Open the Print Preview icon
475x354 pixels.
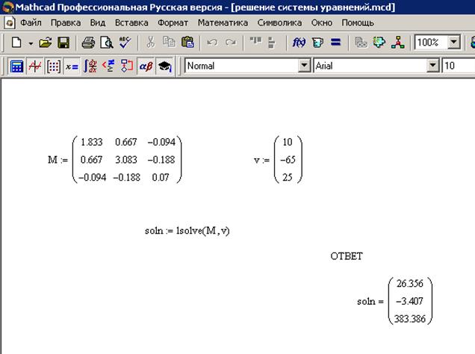pos(107,43)
